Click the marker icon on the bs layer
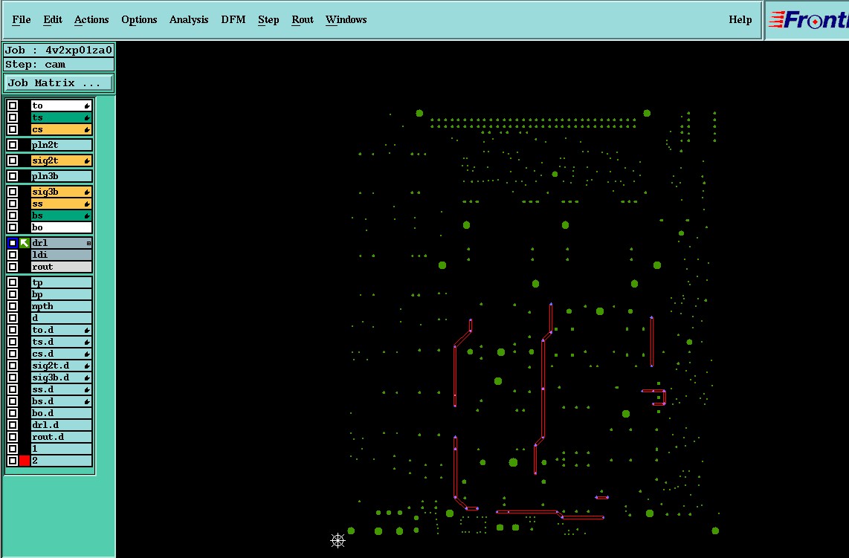Viewport: 849px width, 558px height. pyautogui.click(x=87, y=216)
